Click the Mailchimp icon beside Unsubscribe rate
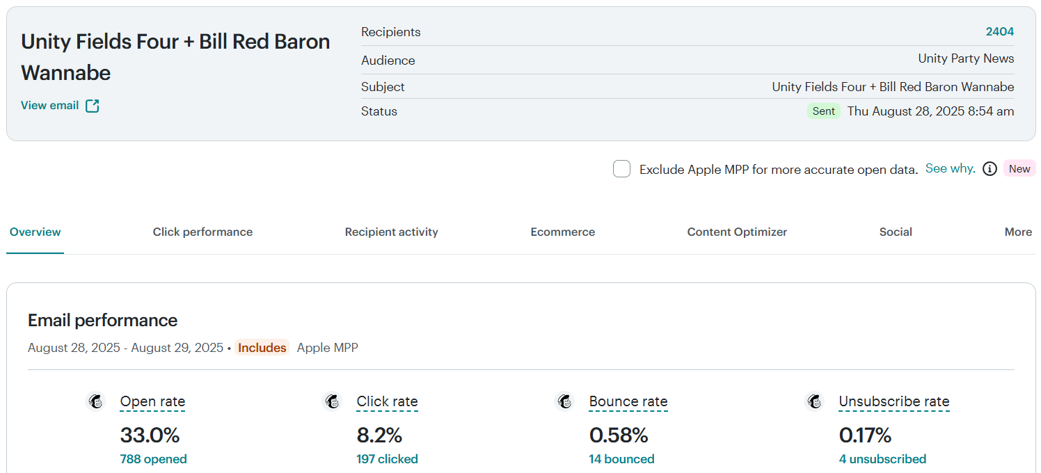Image resolution: width=1041 pixels, height=473 pixels. coord(815,401)
